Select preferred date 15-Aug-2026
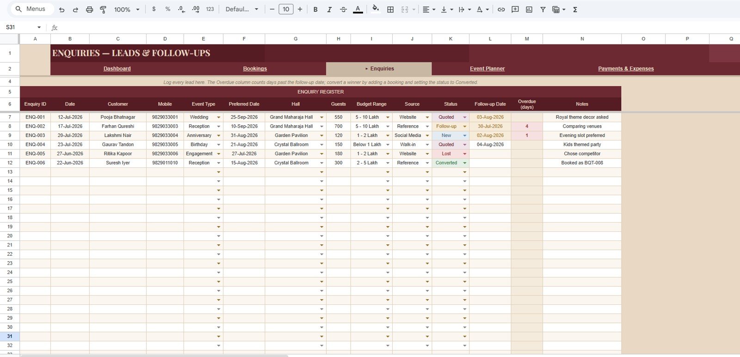 [244, 163]
